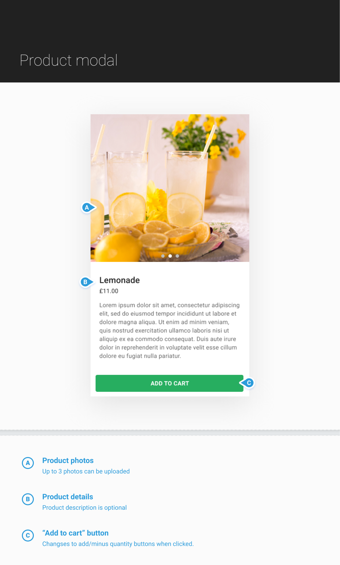Screen dimensions: 340x565
Task: Show the first product photo via left dot
Action: point(163,256)
